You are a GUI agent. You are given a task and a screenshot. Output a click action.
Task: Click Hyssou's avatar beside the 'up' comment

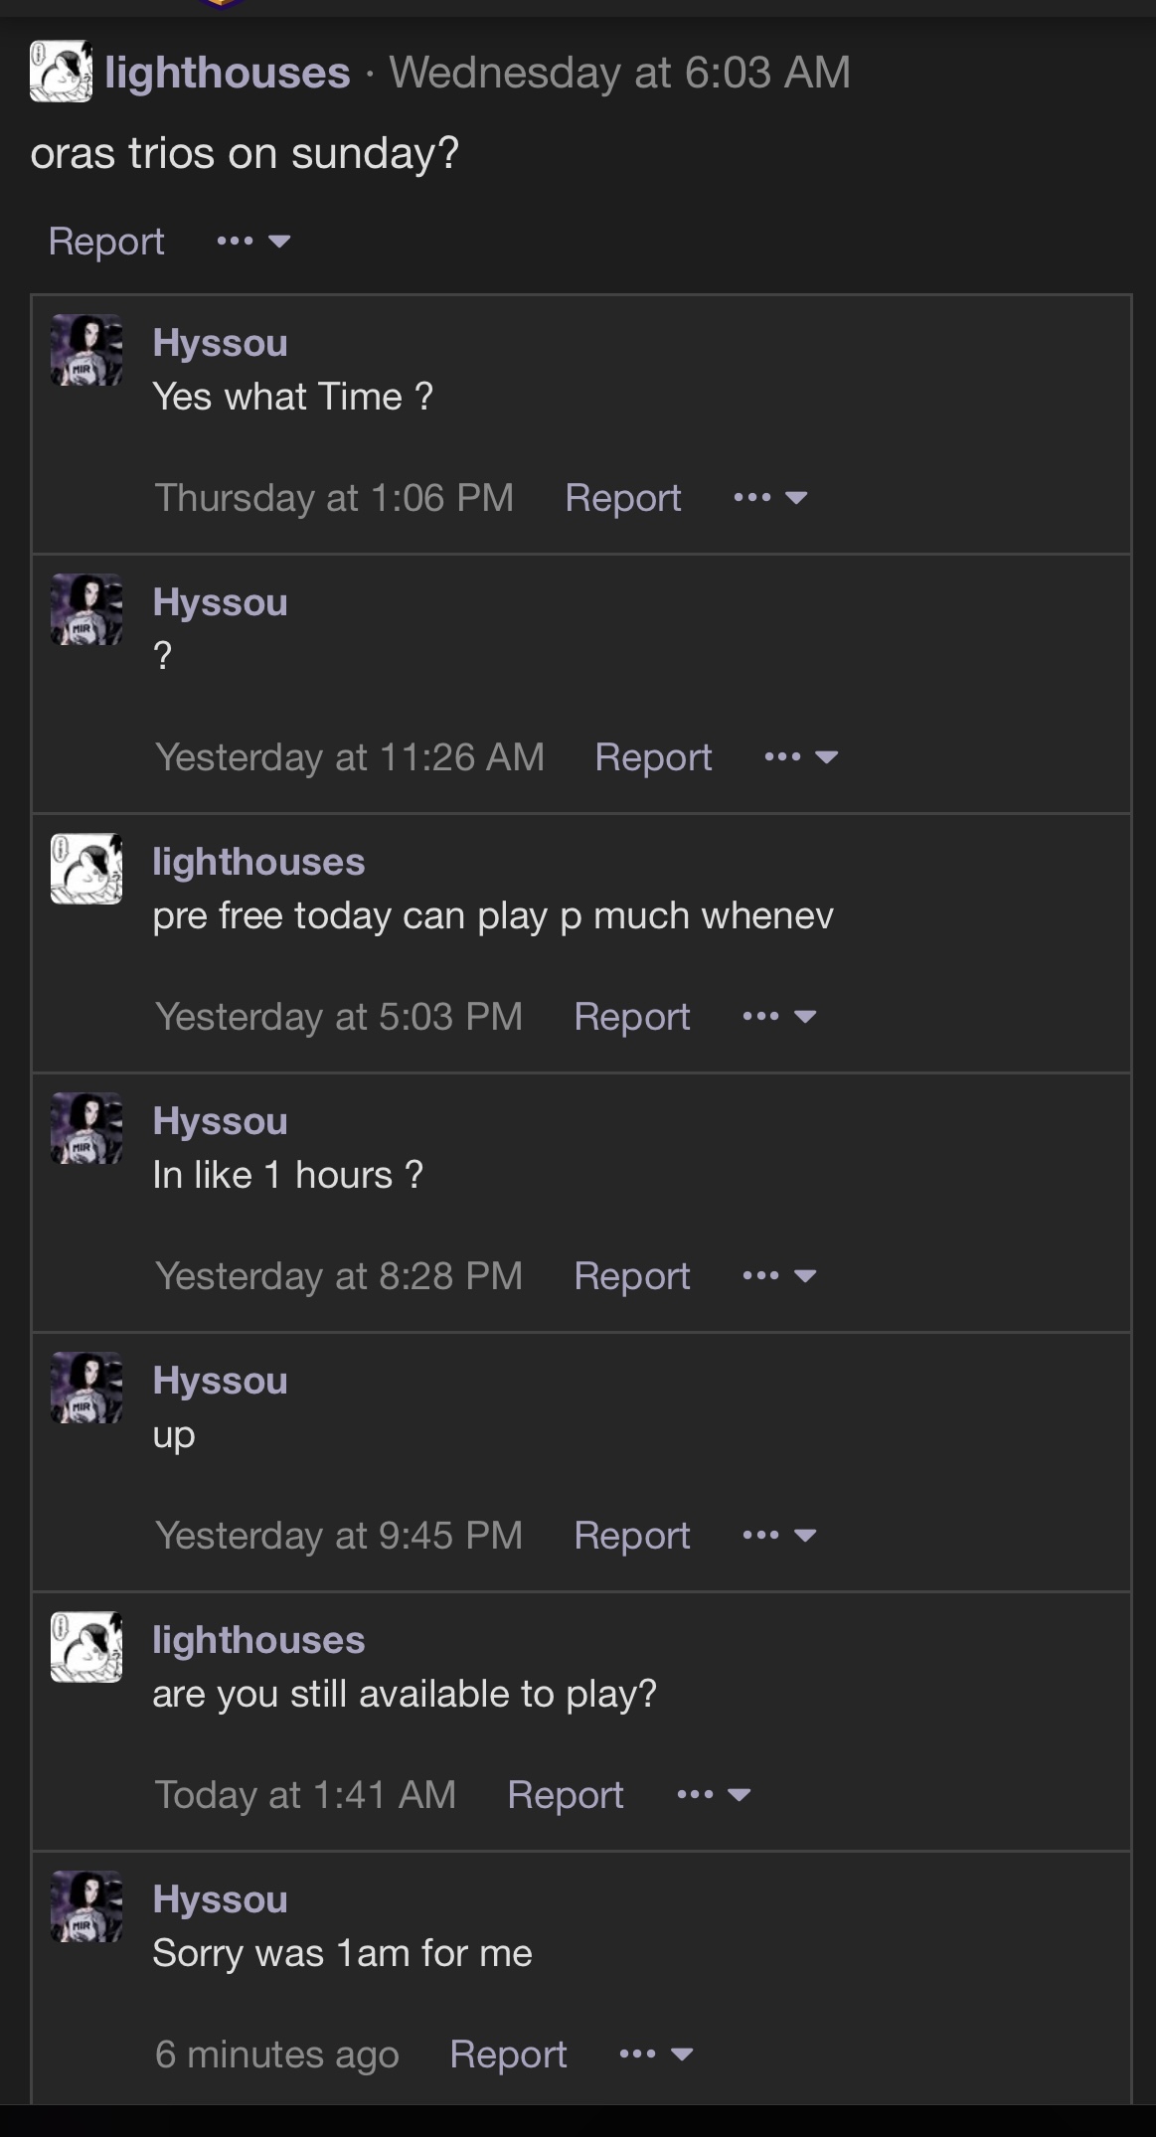[86, 1388]
